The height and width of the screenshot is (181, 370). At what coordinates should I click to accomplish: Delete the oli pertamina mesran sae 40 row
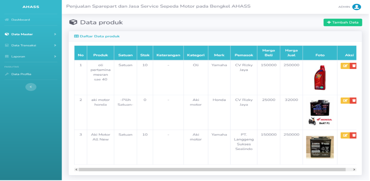(x=353, y=66)
